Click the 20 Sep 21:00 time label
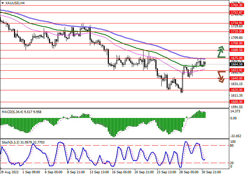This screenshot has height=175, width=245. [x=144, y=172]
